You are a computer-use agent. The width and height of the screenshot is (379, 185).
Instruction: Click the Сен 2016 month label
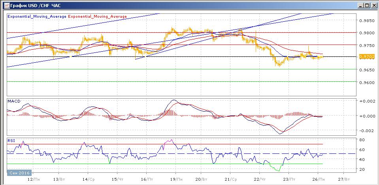(19, 173)
